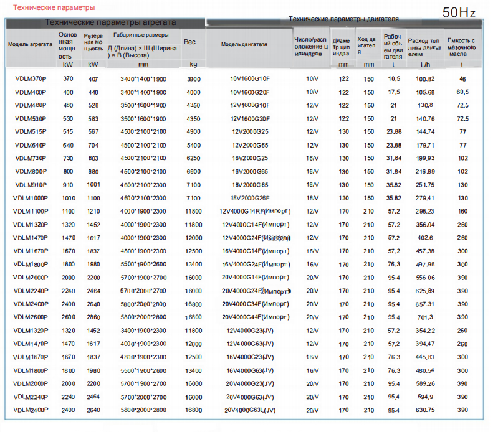Screen dimensions: 493x432
Task: Select the weight value 5400
Action: 193,145
